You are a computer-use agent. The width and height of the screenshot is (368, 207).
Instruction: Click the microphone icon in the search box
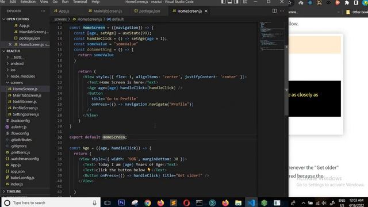[94, 203]
